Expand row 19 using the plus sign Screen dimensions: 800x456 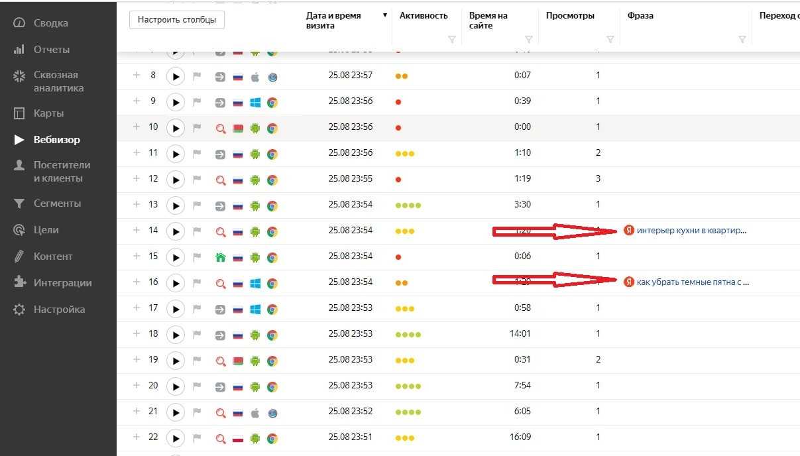click(x=137, y=360)
